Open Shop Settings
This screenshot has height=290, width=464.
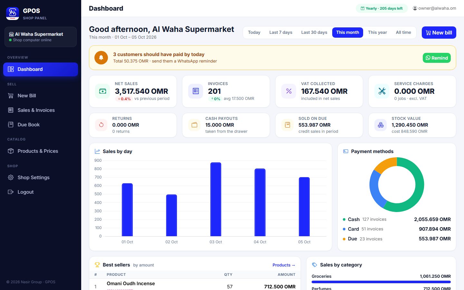(41, 178)
